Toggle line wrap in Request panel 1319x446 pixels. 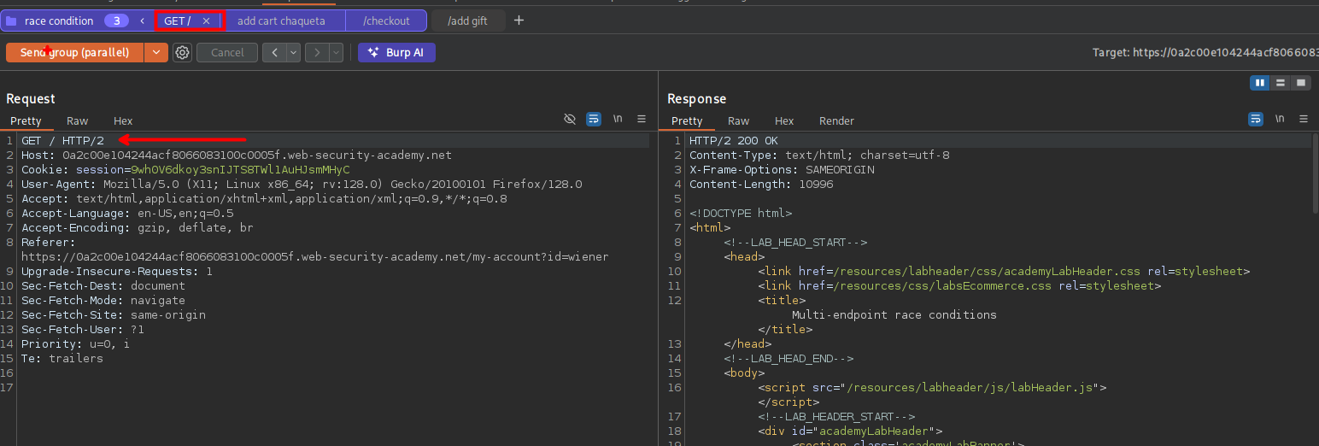click(x=594, y=119)
